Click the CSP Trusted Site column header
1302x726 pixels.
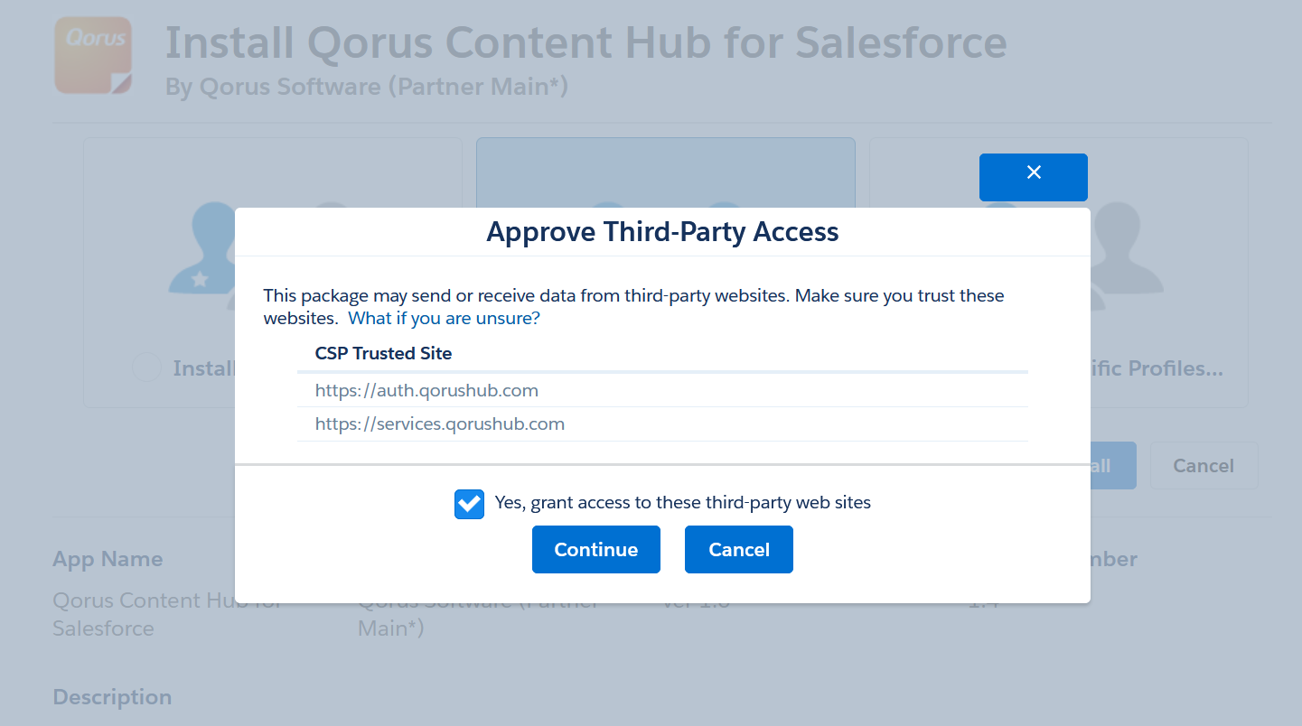pyautogui.click(x=383, y=353)
